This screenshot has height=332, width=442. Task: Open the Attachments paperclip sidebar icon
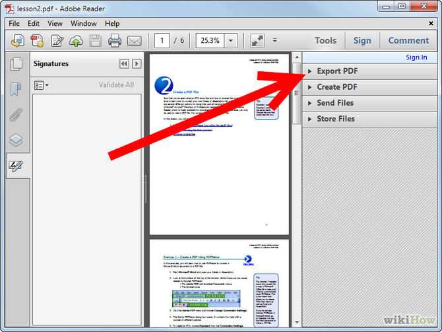pyautogui.click(x=16, y=114)
